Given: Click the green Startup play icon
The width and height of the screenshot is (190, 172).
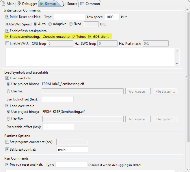Looking at the screenshot, I should [41, 4].
